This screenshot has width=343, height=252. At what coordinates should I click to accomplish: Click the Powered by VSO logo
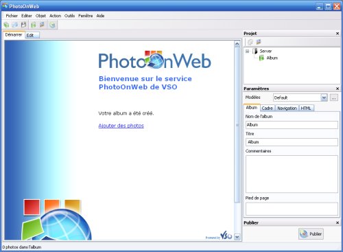(x=219, y=236)
